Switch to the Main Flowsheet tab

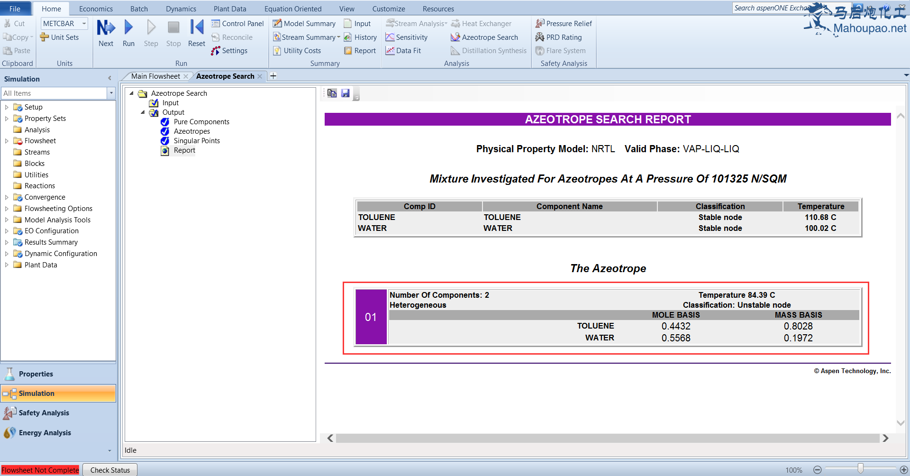pyautogui.click(x=155, y=76)
